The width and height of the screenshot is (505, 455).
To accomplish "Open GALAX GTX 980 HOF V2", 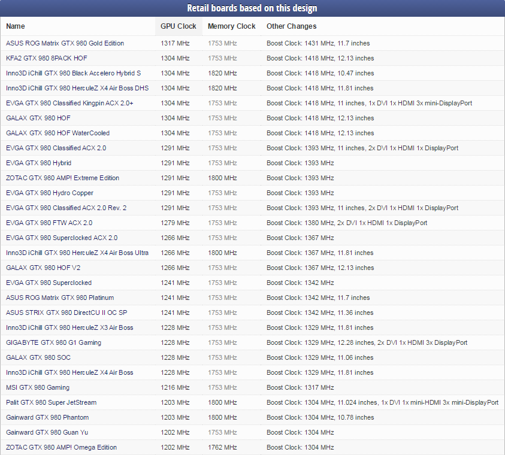I will point(43,268).
